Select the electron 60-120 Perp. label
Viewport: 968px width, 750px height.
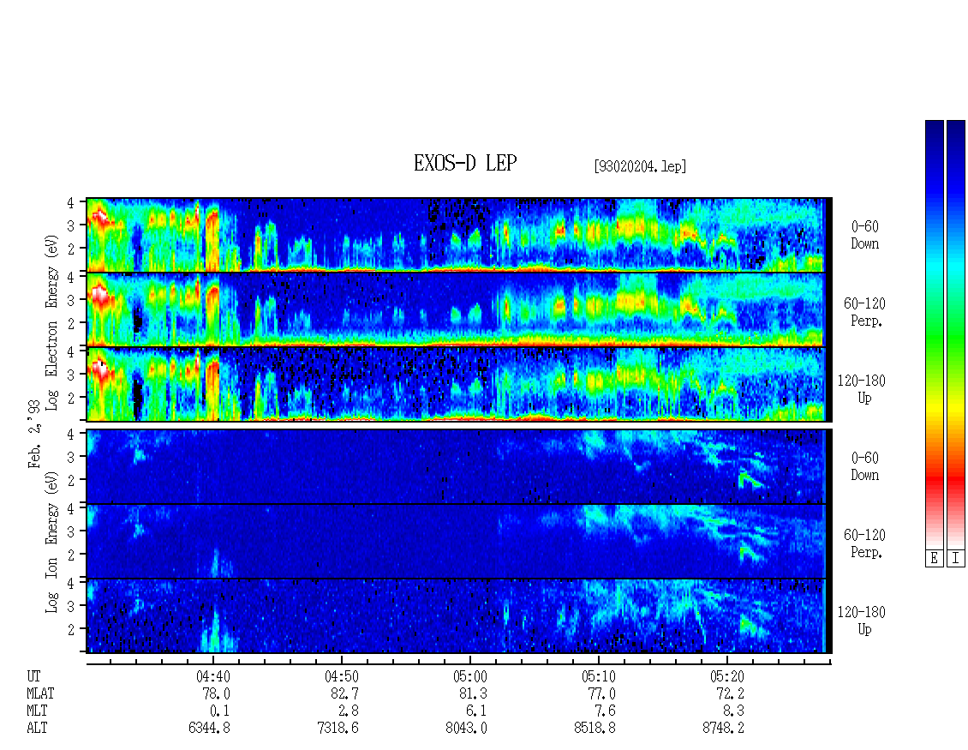(864, 313)
